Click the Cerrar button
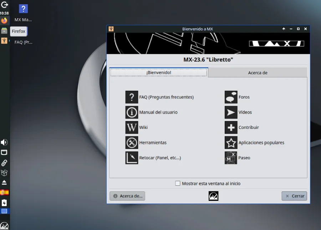 (294, 196)
